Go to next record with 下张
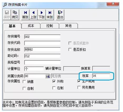The height and width of the screenshot is (112, 123). [x=42, y=15]
